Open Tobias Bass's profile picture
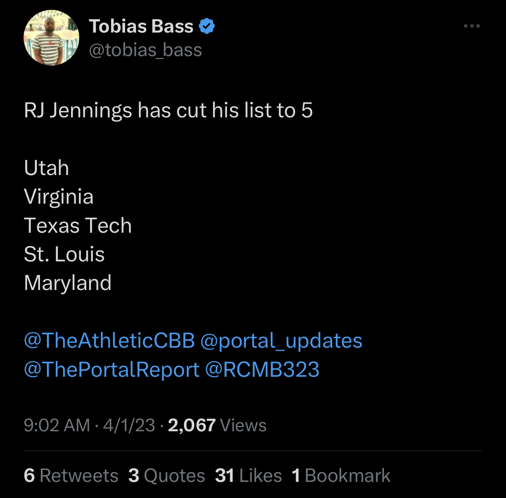506x498 pixels. [x=51, y=38]
